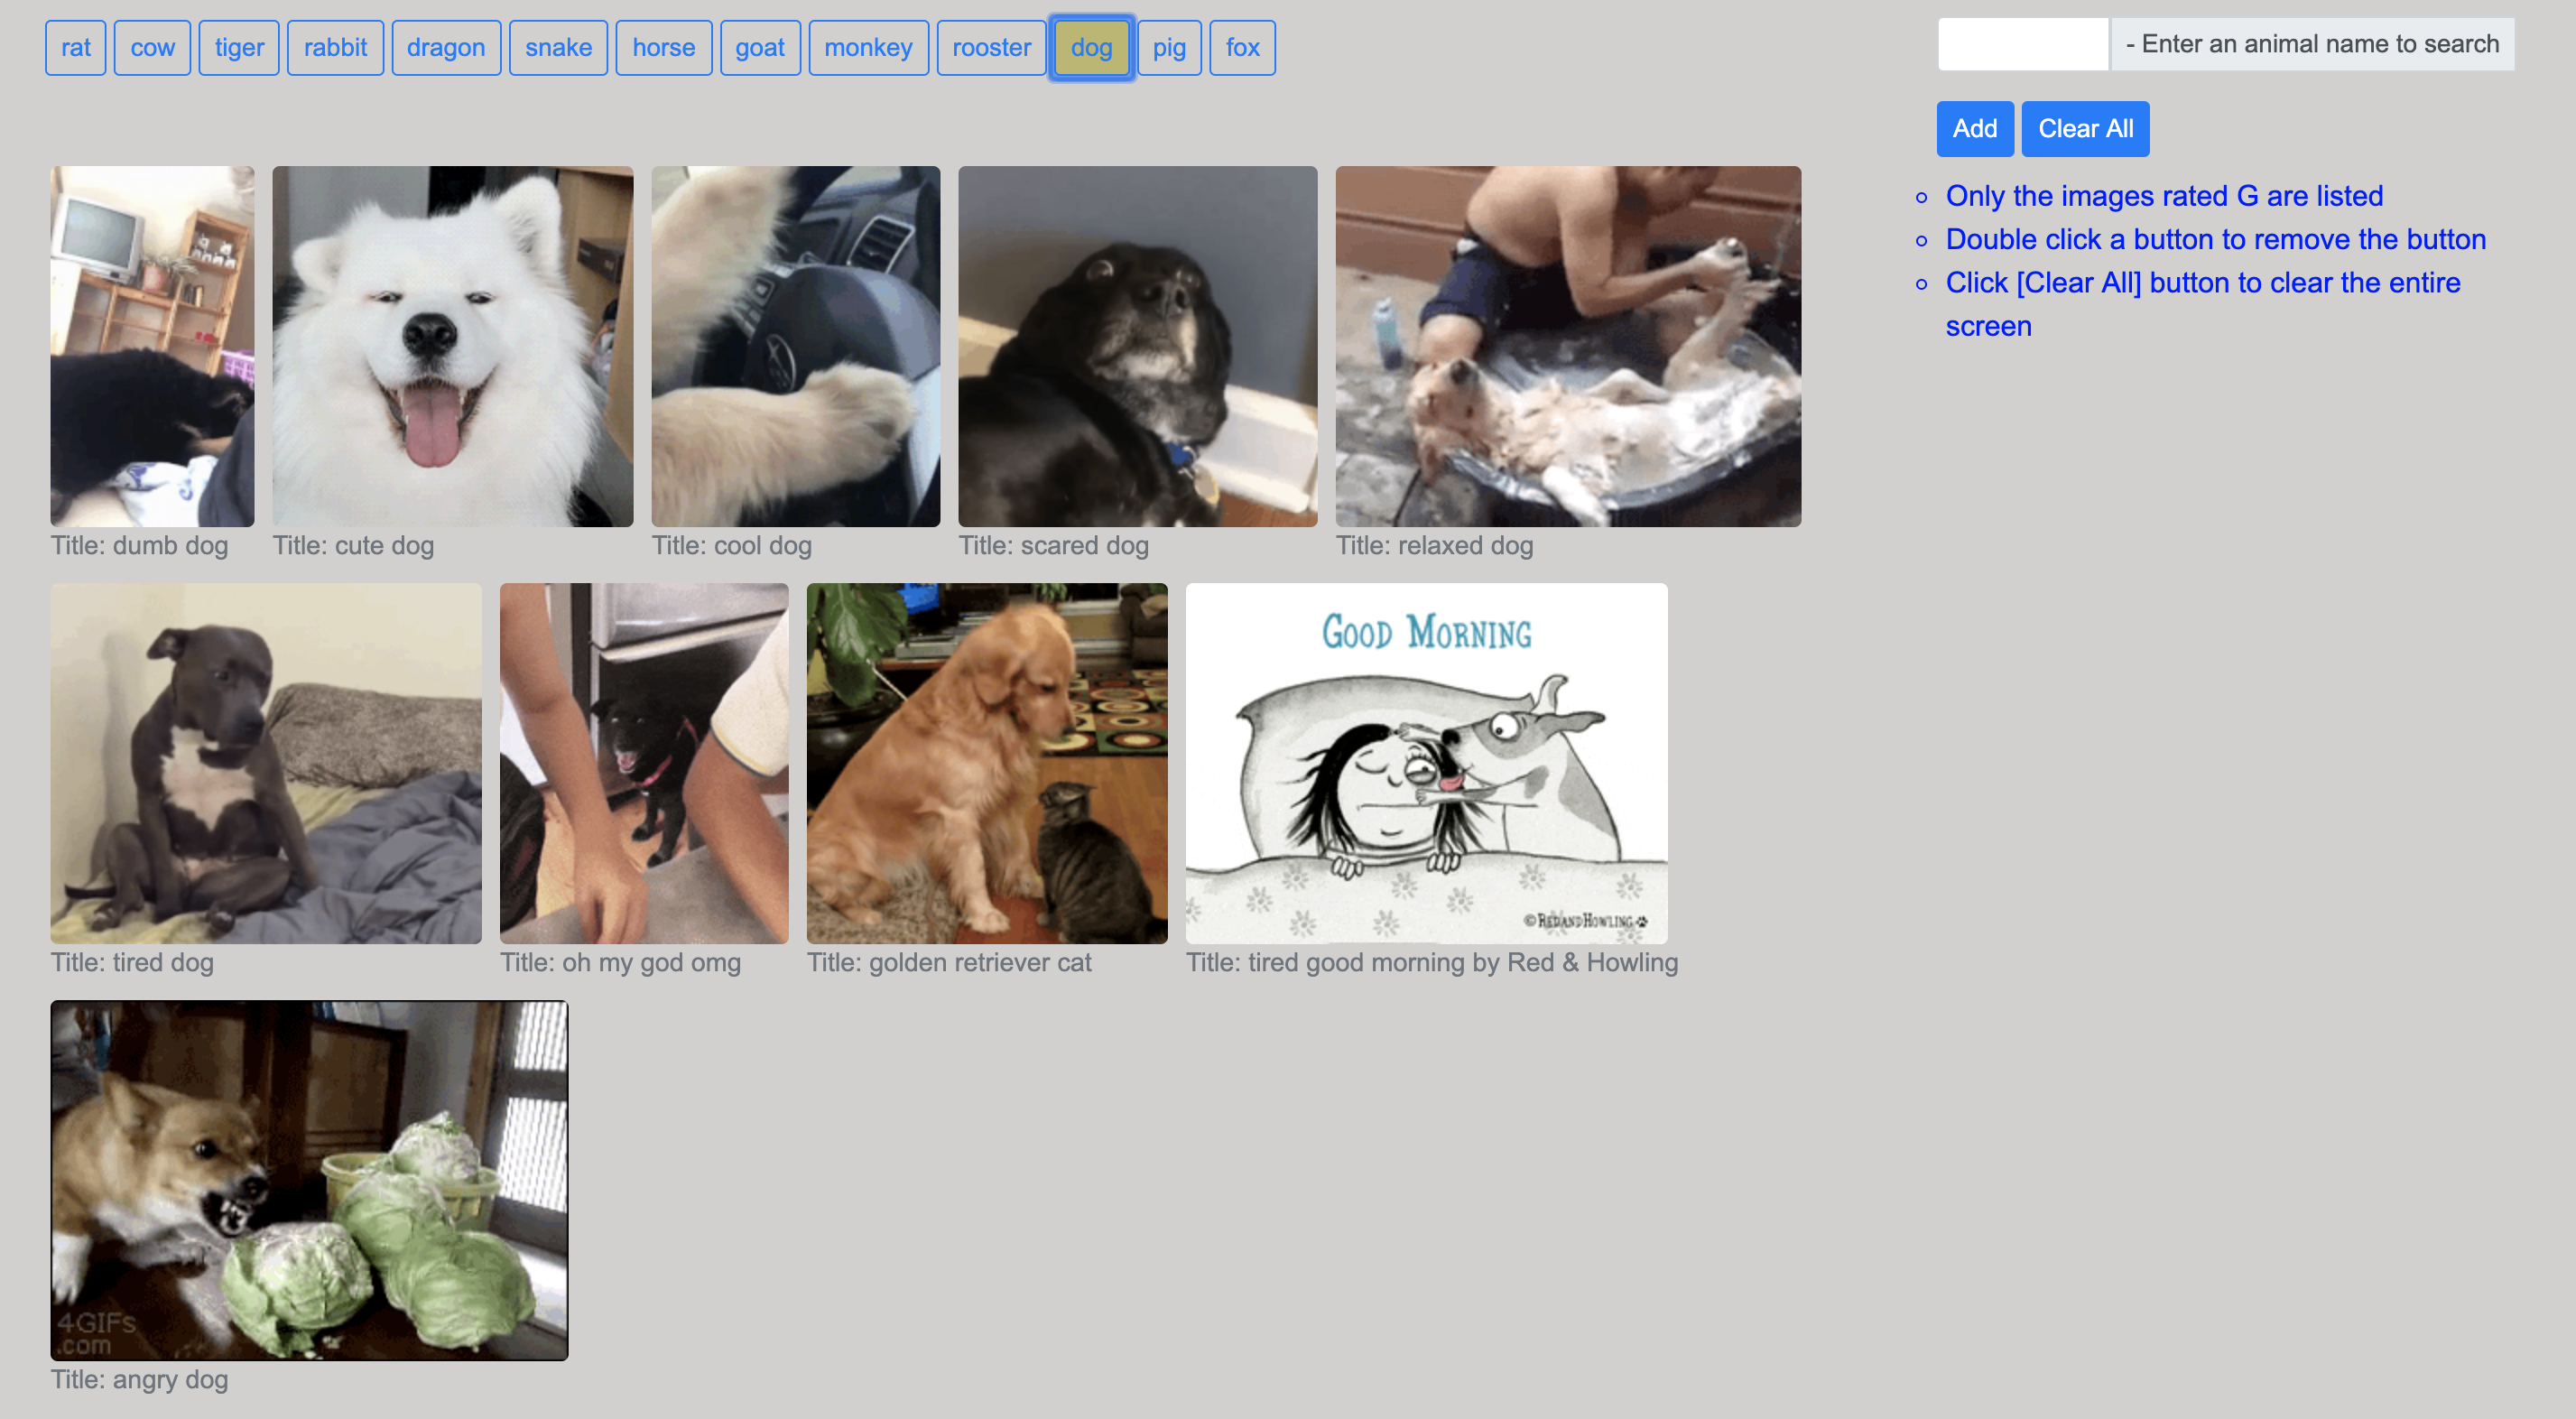Load dragon images with dragon button

(x=445, y=47)
